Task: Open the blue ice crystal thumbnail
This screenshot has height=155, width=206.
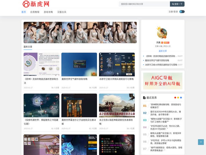Action: (79, 145)
